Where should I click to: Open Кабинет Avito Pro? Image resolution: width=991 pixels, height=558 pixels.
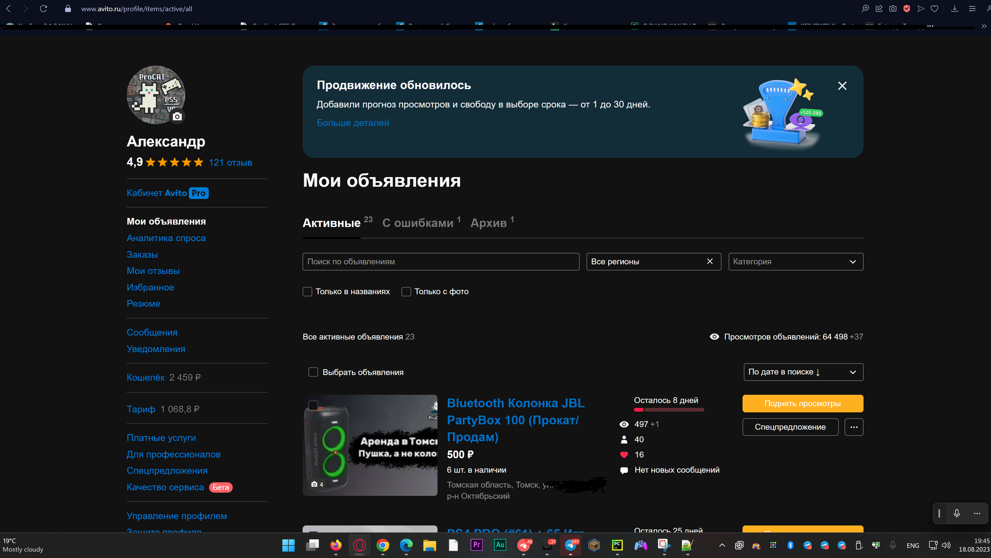167,193
